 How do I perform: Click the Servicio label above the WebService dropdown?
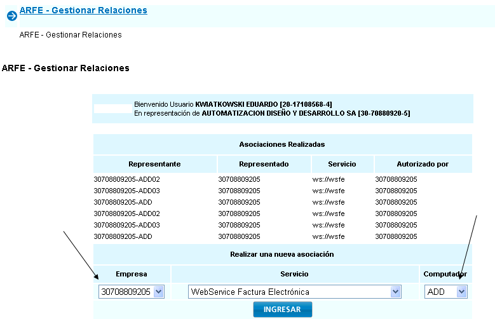(294, 274)
